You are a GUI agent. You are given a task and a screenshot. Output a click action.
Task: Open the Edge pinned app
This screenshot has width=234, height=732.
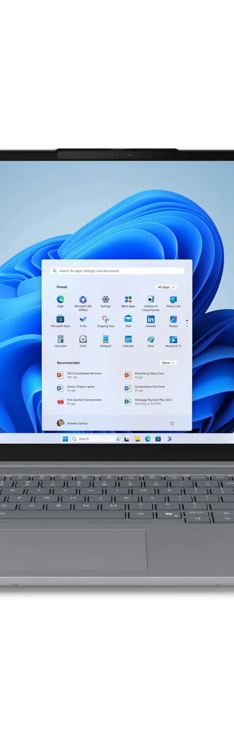click(60, 301)
